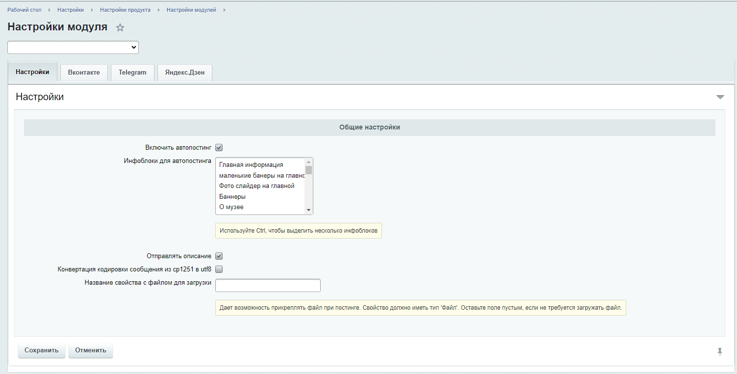Select the Настройки tab

coord(32,72)
